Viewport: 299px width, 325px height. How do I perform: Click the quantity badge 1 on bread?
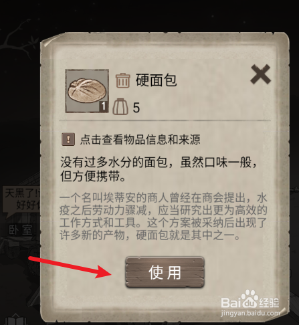click(104, 106)
